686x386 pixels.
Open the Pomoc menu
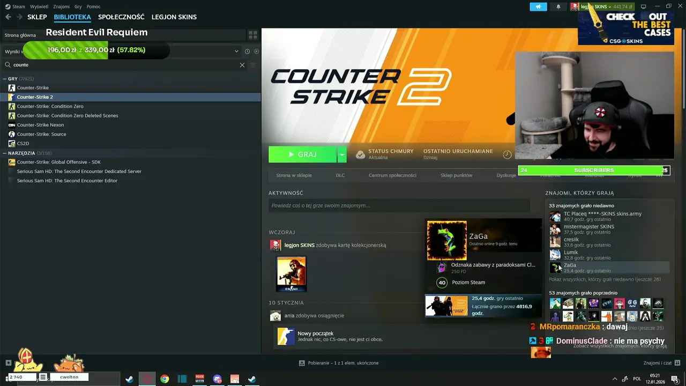click(93, 6)
